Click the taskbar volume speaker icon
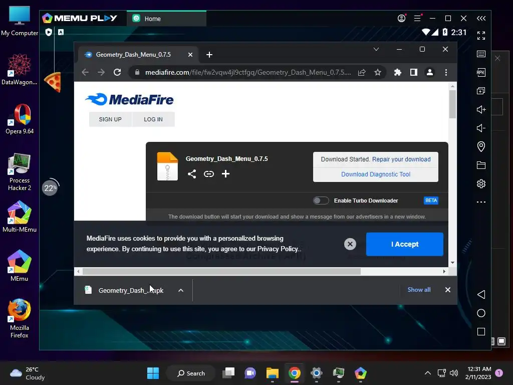 coord(453,373)
